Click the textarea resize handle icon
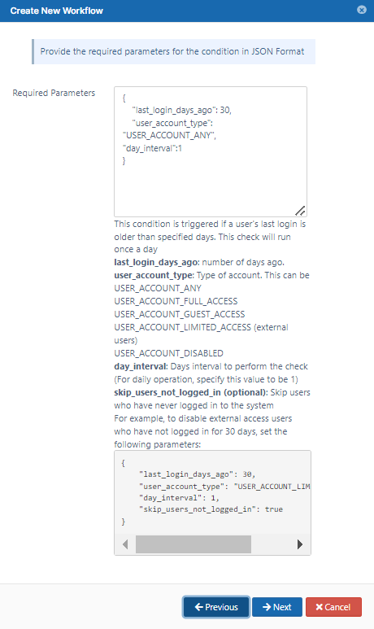Image resolution: width=374 pixels, height=629 pixels. coord(300,210)
